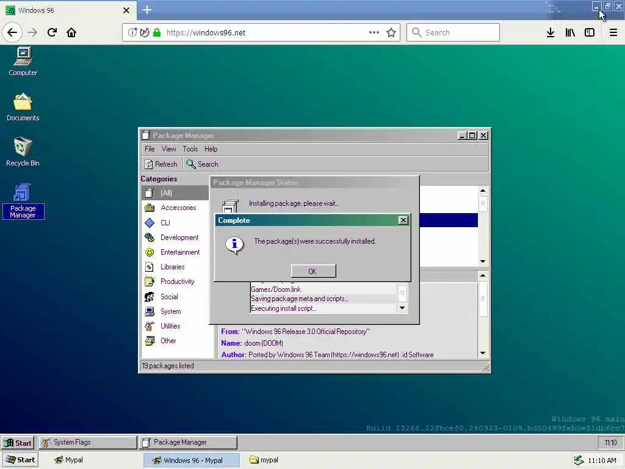Click the tracking protection shield icon
Image resolution: width=625 pixels, height=469 pixels.
(145, 32)
